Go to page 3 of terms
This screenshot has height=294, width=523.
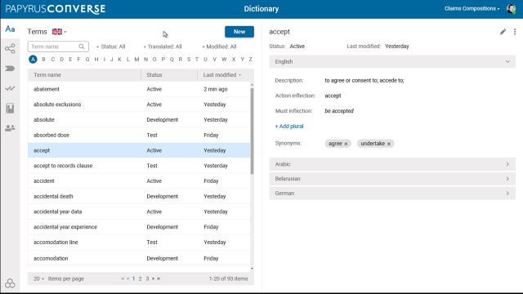pos(147,278)
